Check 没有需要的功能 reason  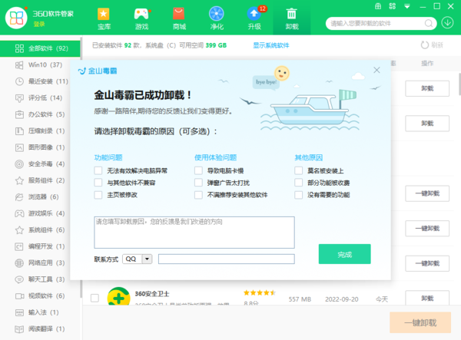(x=299, y=195)
